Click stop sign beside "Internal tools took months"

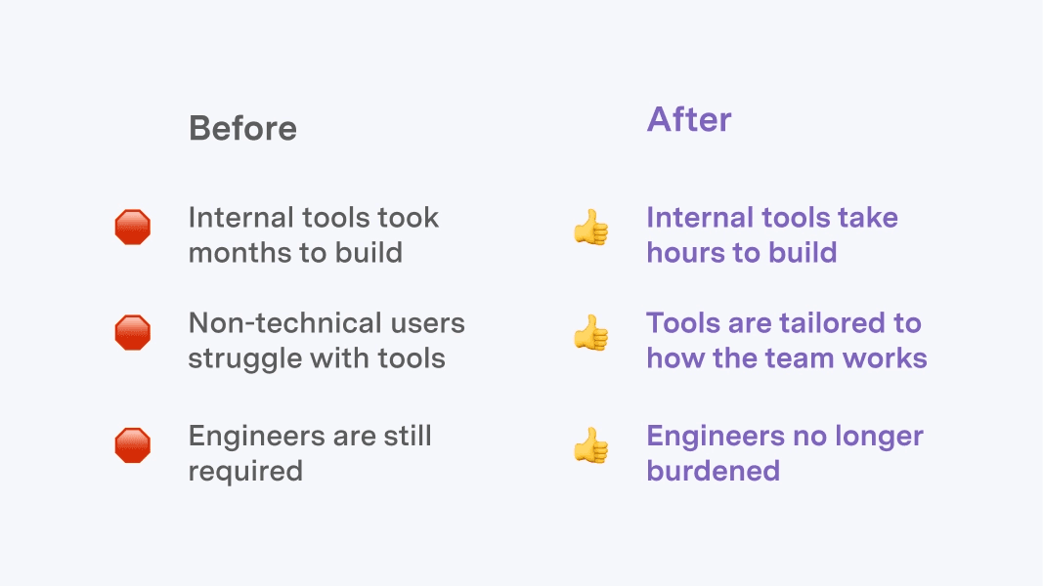(133, 228)
